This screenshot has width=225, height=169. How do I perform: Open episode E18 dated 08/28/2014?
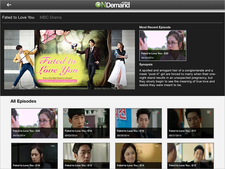click(138, 123)
